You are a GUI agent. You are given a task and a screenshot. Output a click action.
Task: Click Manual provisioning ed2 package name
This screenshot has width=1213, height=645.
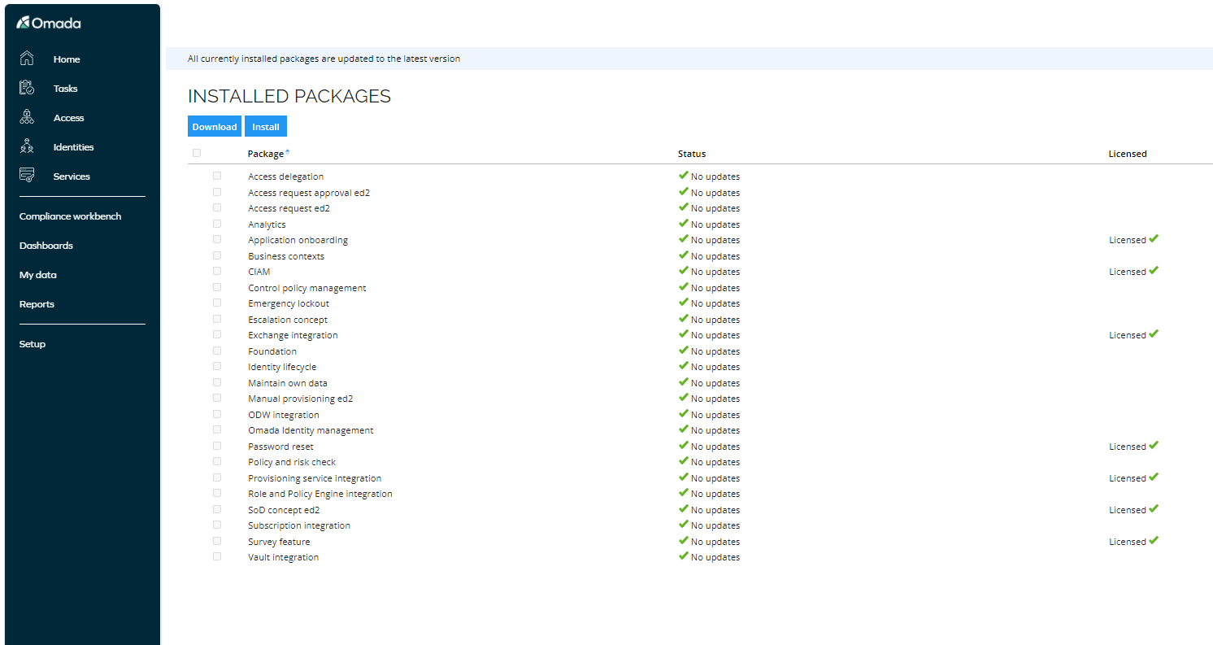click(x=301, y=399)
